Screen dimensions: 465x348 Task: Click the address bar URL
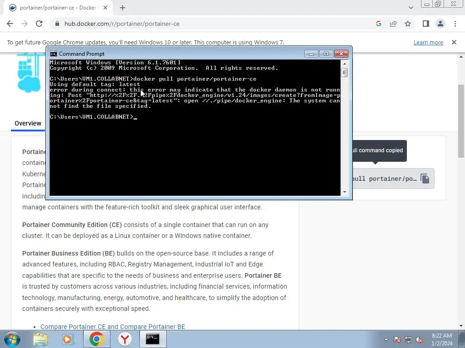(122, 24)
